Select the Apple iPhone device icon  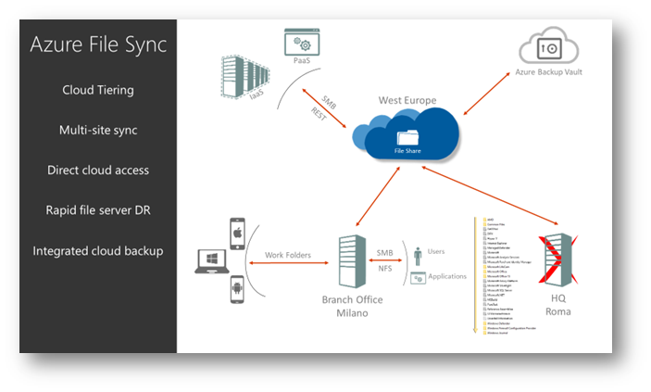coord(237,234)
